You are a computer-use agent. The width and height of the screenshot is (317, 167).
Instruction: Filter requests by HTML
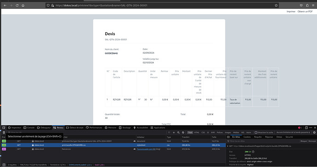click(x=197, y=133)
